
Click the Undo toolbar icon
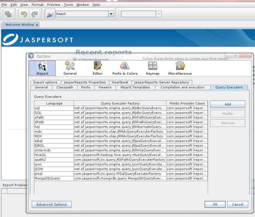click(24, 14)
